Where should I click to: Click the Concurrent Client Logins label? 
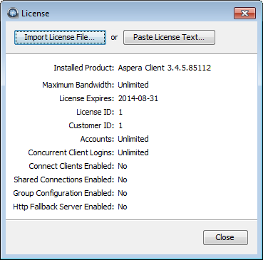pyautogui.click(x=71, y=152)
